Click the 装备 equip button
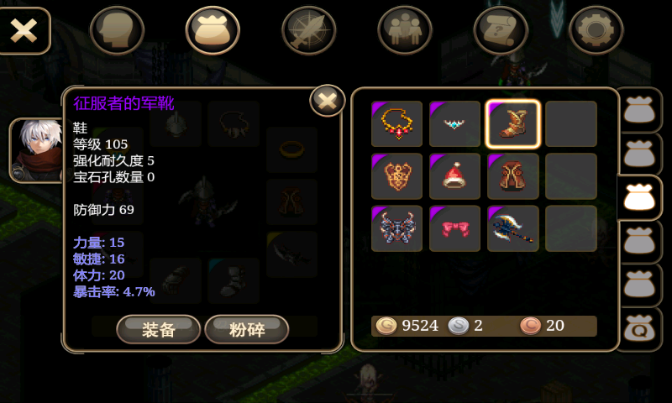The width and height of the screenshot is (672, 403). (x=159, y=329)
